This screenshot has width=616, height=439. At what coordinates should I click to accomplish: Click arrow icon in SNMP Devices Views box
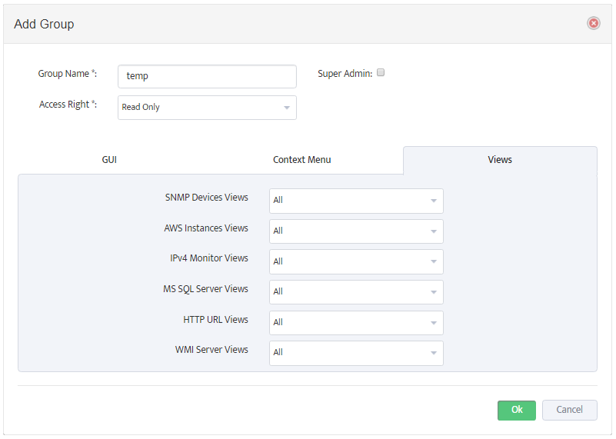point(434,201)
